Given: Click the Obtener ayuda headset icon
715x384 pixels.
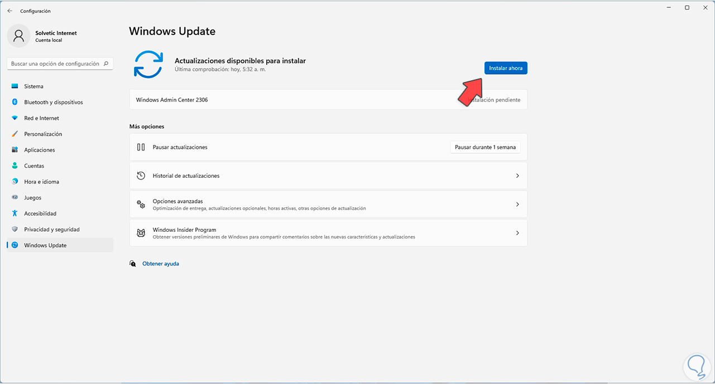Looking at the screenshot, I should [133, 264].
